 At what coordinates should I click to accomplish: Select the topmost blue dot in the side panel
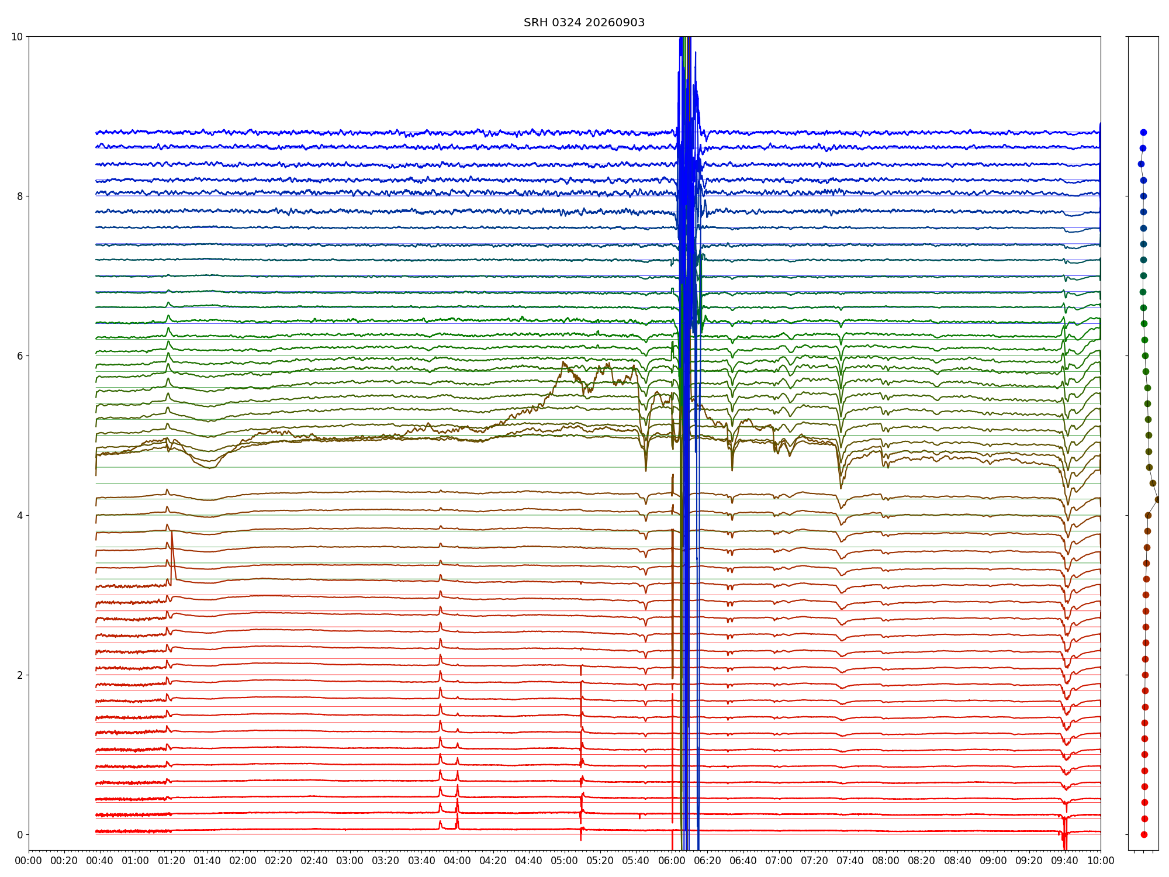click(1143, 132)
